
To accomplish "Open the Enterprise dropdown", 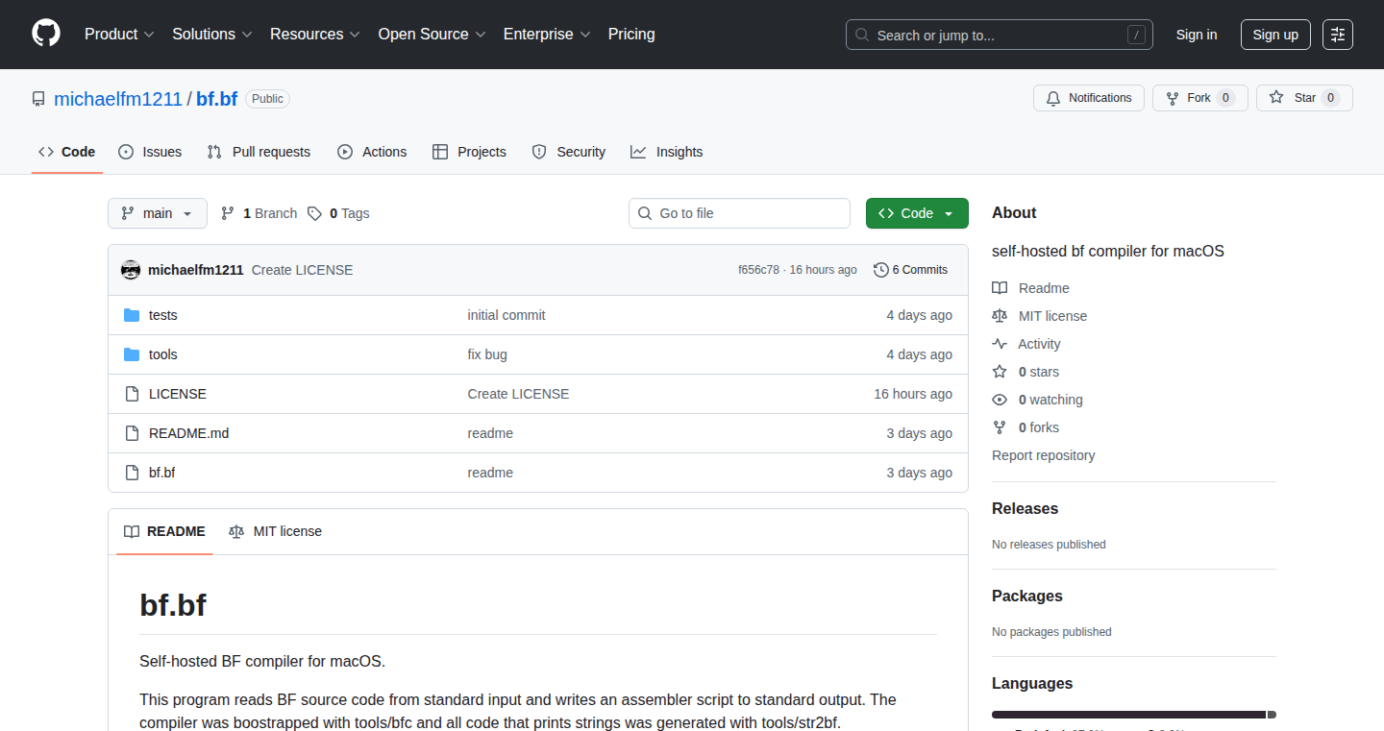I will (547, 34).
